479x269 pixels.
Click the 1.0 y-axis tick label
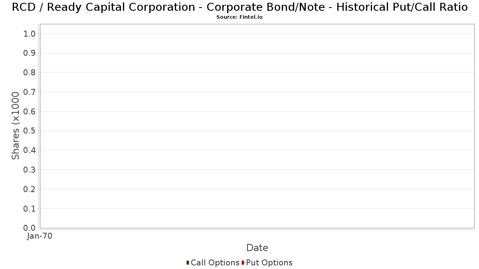point(30,34)
